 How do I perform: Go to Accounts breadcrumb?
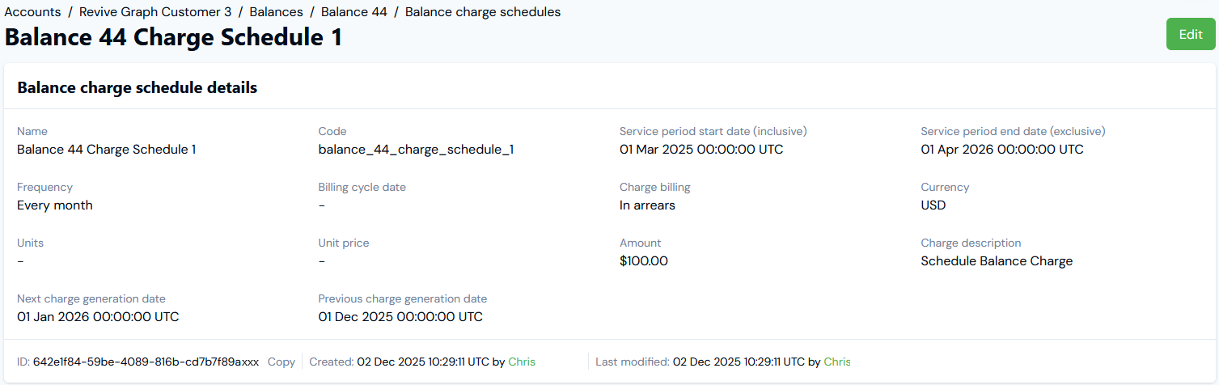[33, 12]
